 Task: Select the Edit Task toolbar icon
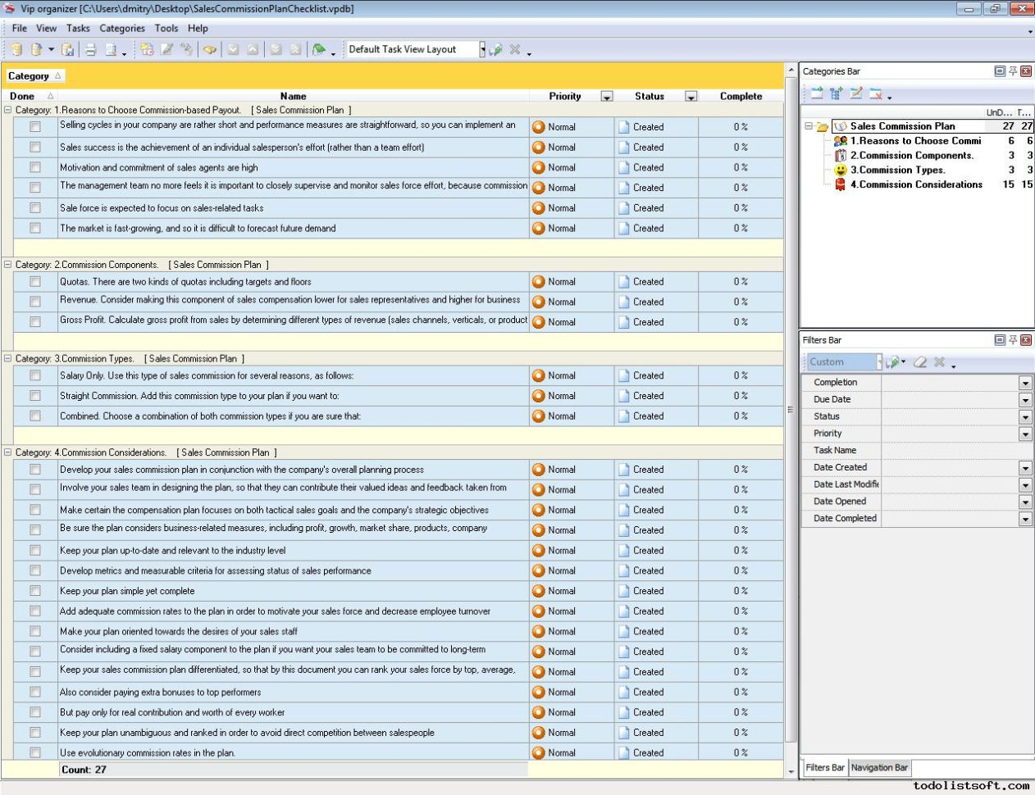pos(168,49)
